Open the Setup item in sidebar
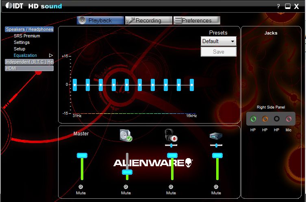This screenshot has height=202, width=306. pyautogui.click(x=20, y=49)
